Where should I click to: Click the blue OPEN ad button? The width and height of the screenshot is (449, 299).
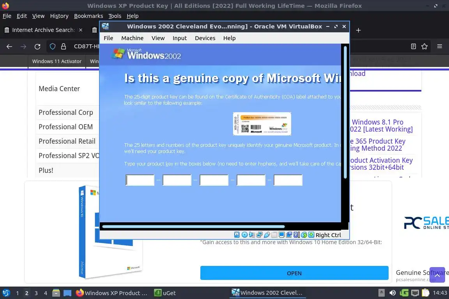294,273
